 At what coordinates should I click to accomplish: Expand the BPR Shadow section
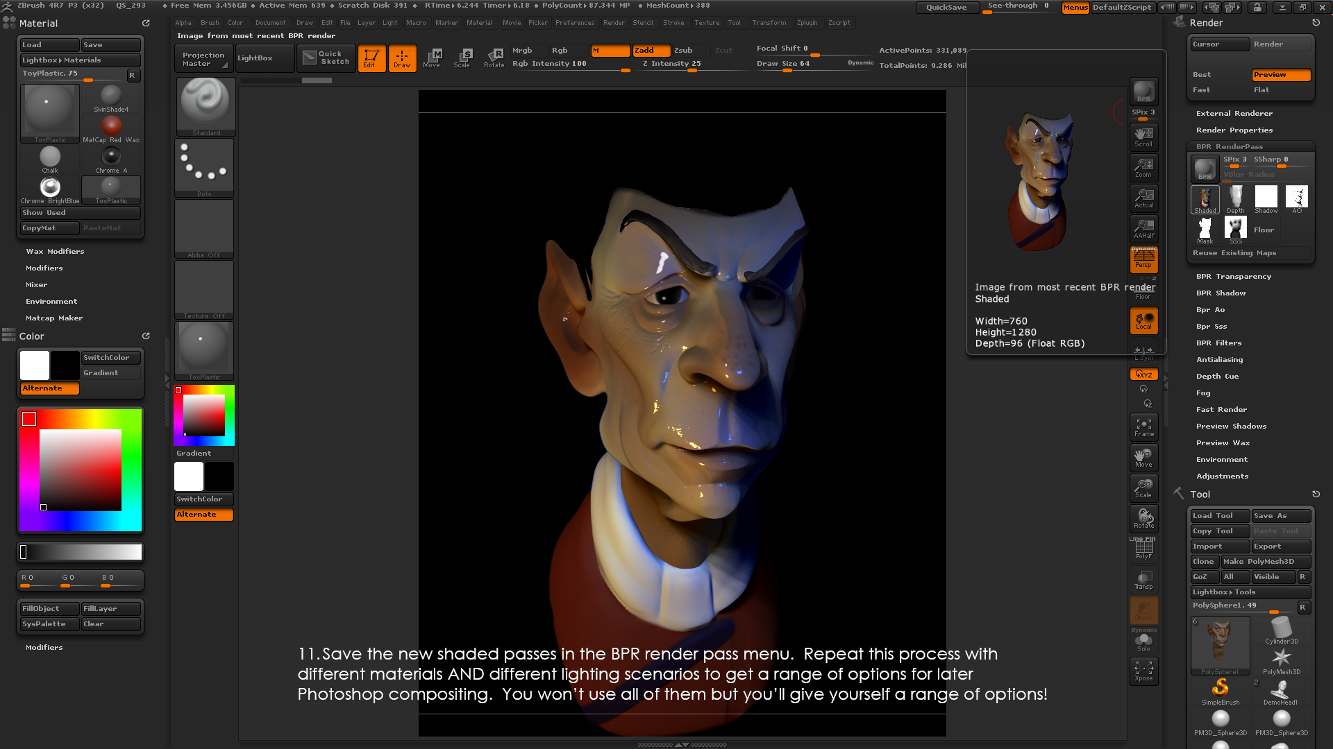(x=1221, y=293)
